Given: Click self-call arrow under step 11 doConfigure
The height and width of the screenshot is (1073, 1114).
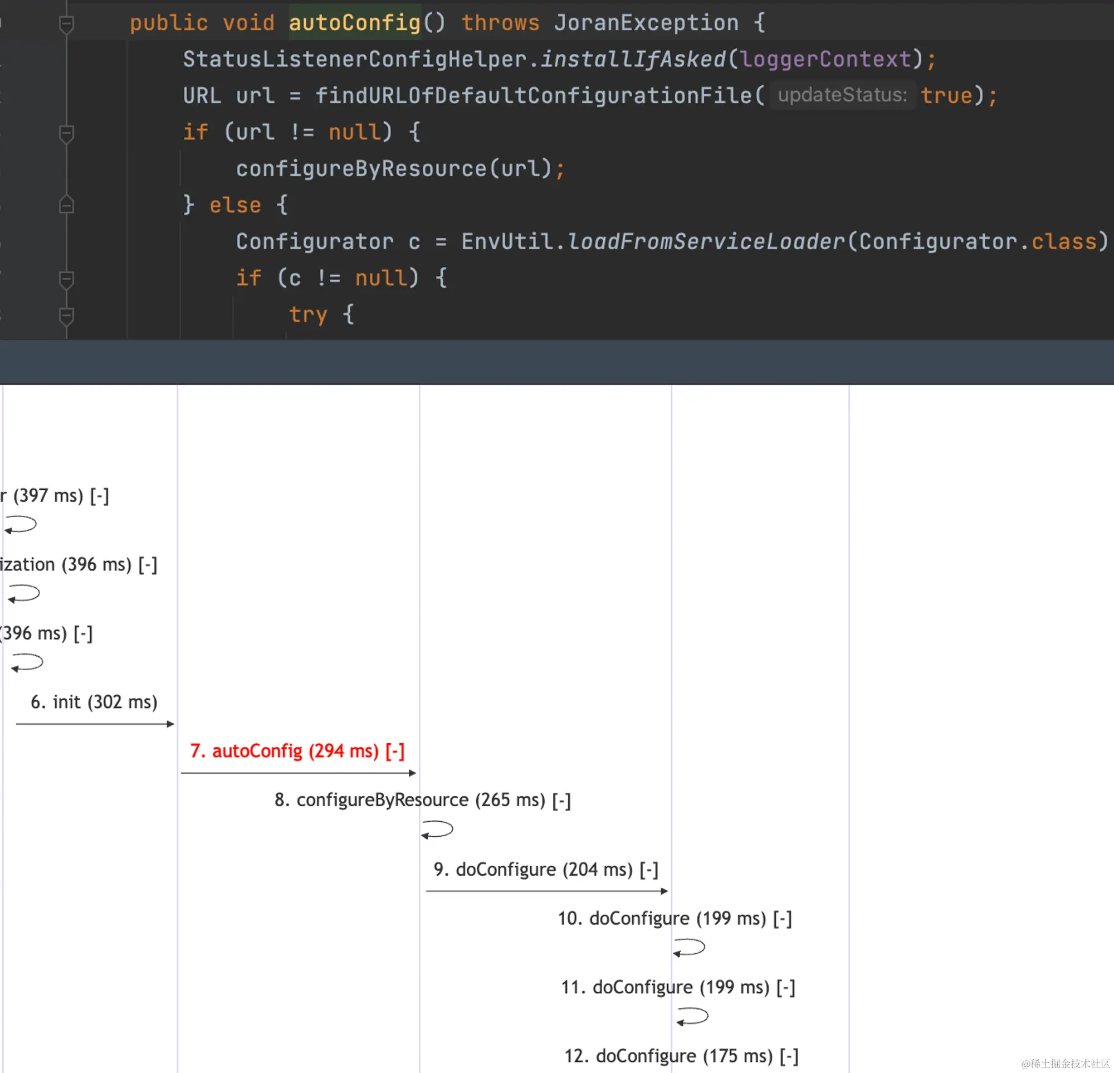Looking at the screenshot, I should click(x=692, y=1016).
